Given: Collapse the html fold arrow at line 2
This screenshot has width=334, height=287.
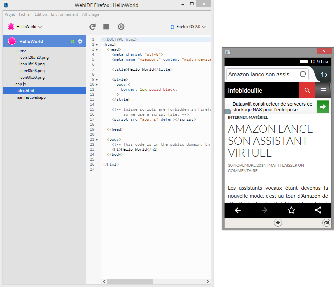Looking at the screenshot, I should click(97, 45).
